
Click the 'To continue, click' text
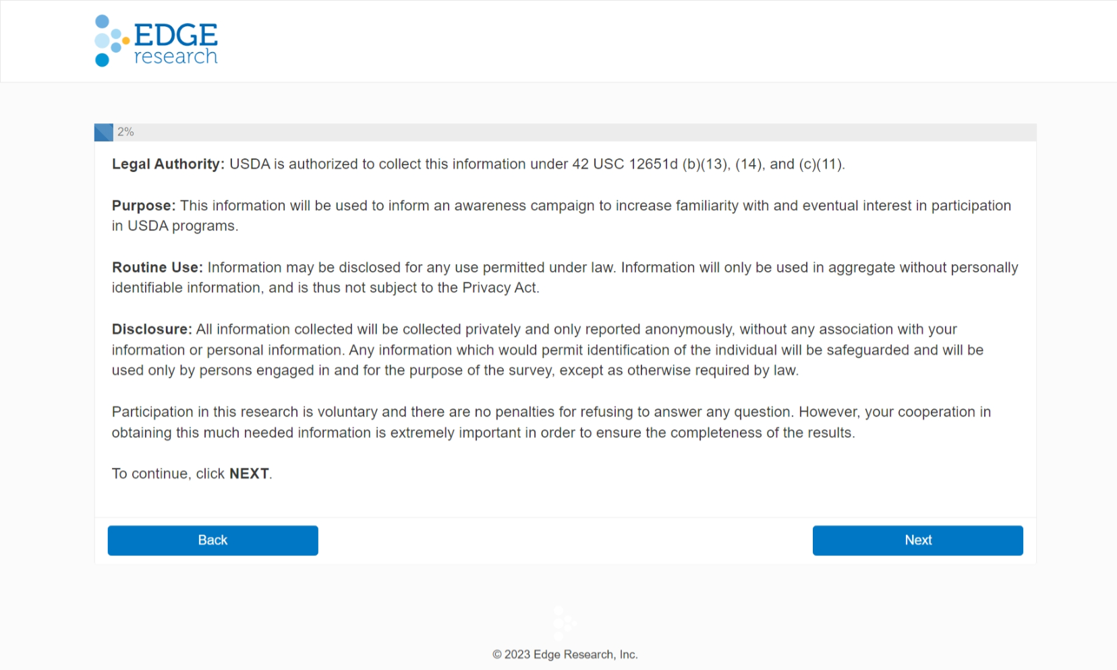coord(168,474)
